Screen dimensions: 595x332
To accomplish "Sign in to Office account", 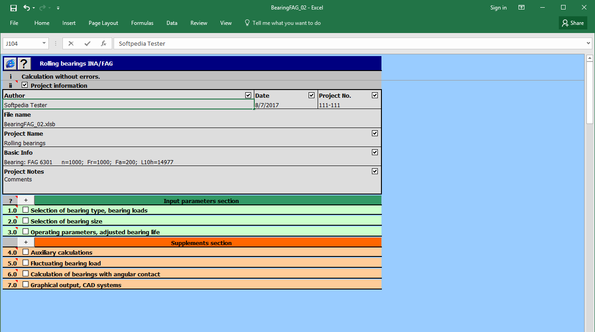I will coord(498,8).
